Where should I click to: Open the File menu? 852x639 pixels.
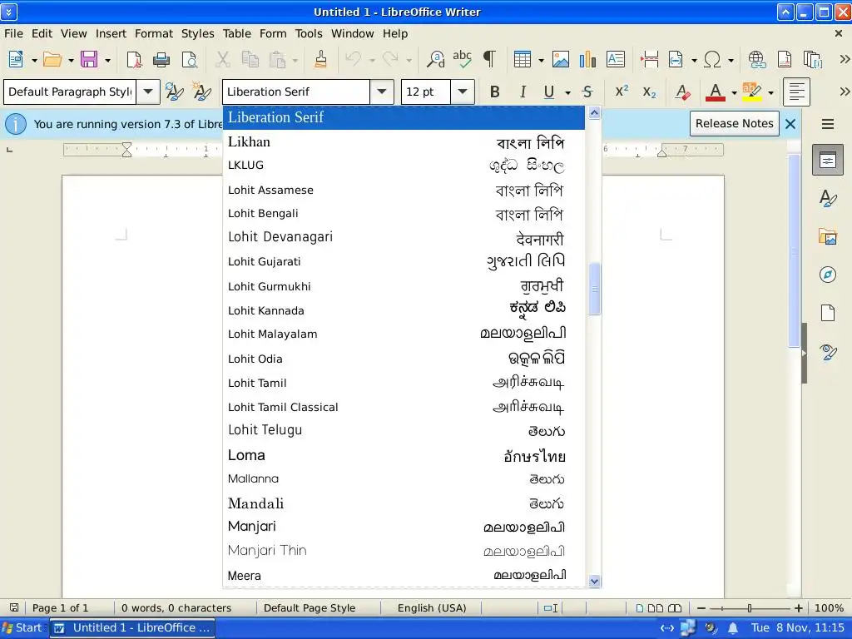(13, 33)
